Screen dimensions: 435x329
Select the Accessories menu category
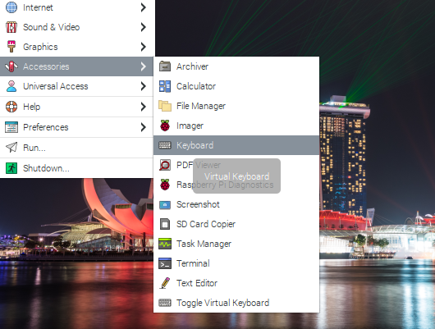coord(76,66)
